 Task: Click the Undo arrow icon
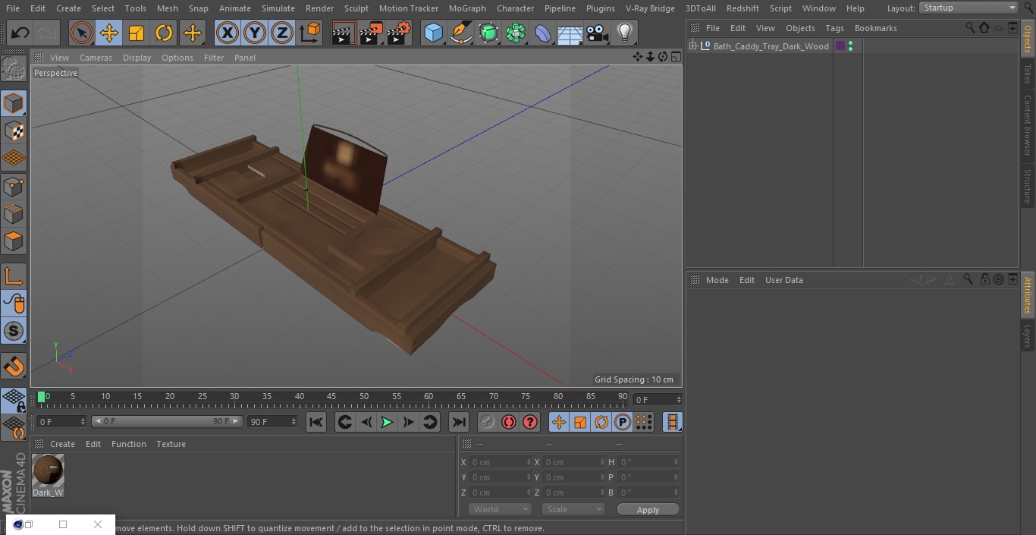coord(20,33)
